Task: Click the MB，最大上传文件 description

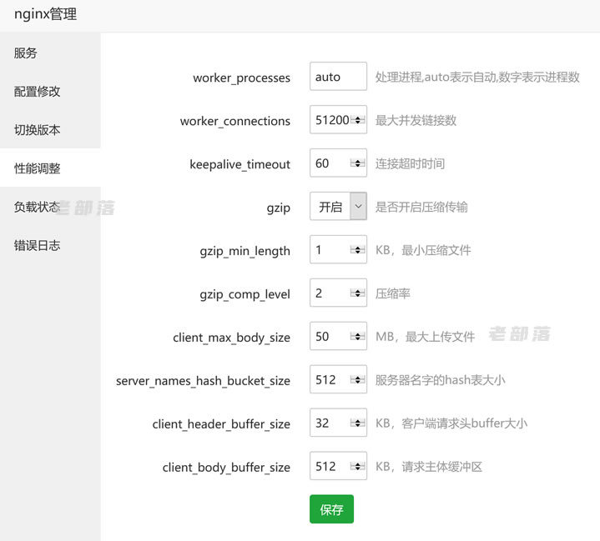Action: [x=425, y=337]
